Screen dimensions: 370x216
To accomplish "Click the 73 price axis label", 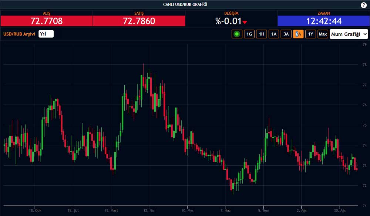I will [364, 166].
